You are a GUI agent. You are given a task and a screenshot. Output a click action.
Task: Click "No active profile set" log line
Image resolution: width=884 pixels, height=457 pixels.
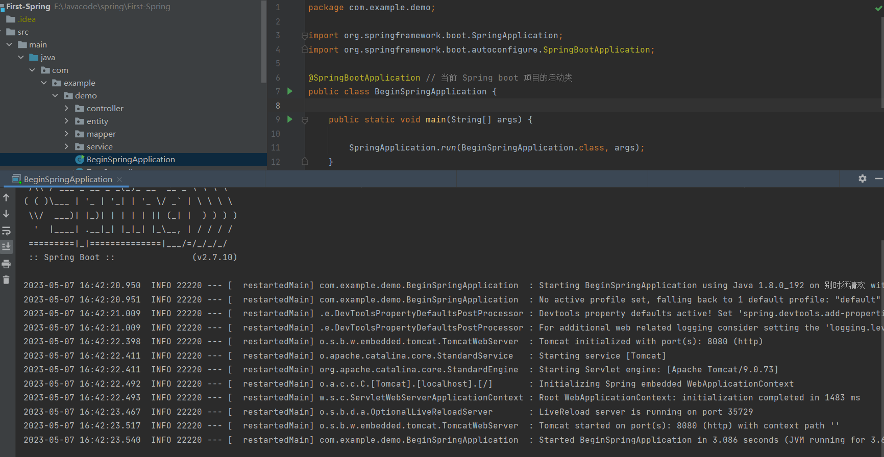tap(709, 300)
